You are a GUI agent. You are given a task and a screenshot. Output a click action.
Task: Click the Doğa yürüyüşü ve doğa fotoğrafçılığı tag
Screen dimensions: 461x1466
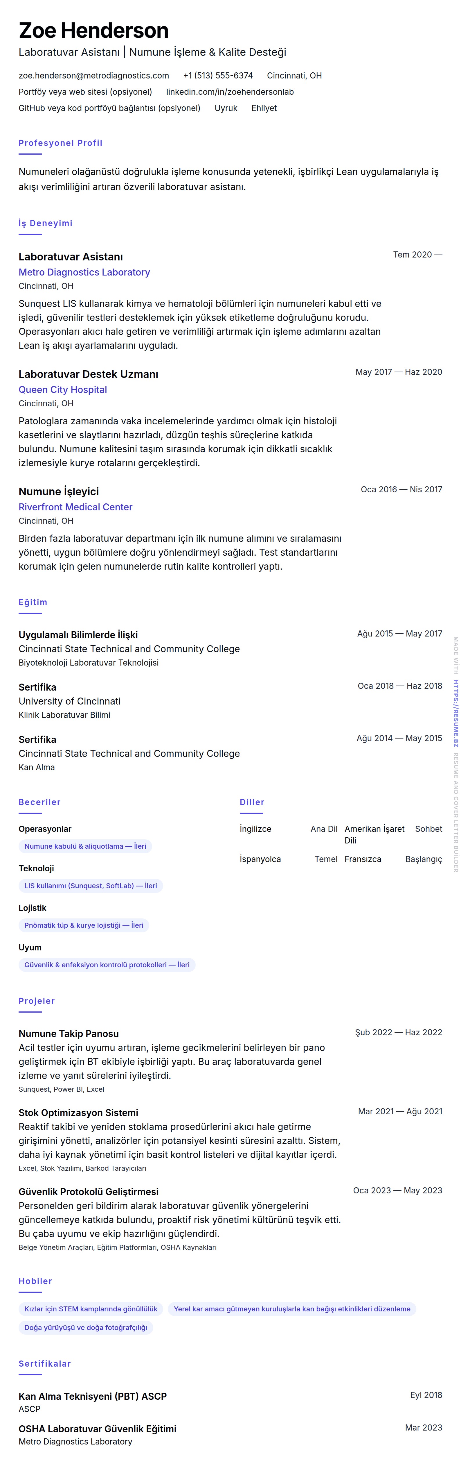click(86, 1328)
